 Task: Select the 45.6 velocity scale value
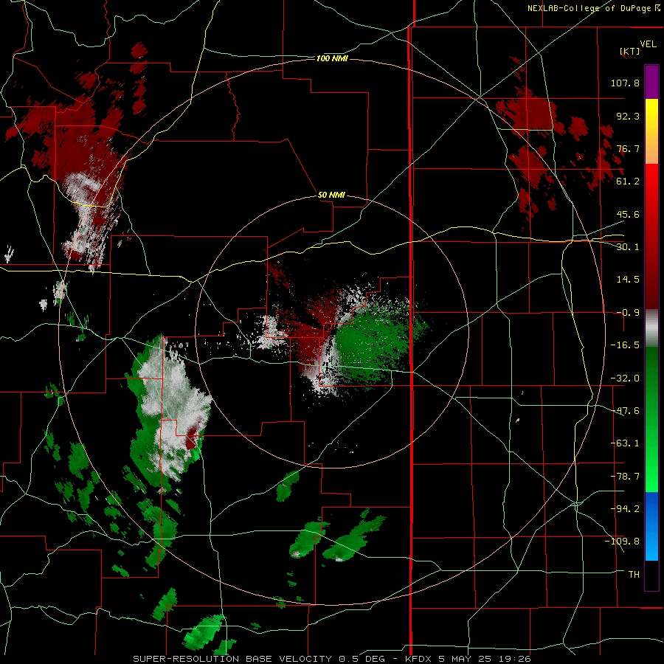click(x=628, y=214)
